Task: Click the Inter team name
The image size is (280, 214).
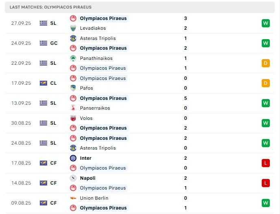Action: pos(86,158)
